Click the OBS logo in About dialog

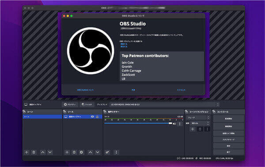tap(91, 51)
